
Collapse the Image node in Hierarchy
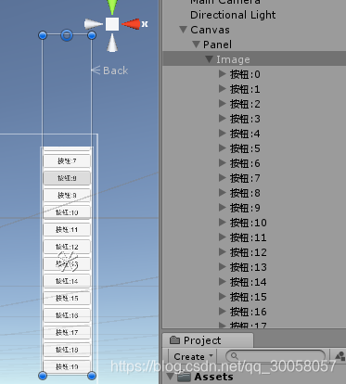(210, 59)
